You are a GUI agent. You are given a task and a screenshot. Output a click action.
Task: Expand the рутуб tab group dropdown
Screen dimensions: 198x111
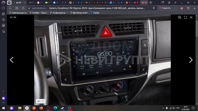(24, 2)
